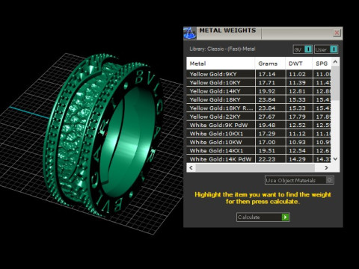Sort by the Grams column header
Image resolution: width=359 pixels, height=269 pixels.
[x=270, y=64]
